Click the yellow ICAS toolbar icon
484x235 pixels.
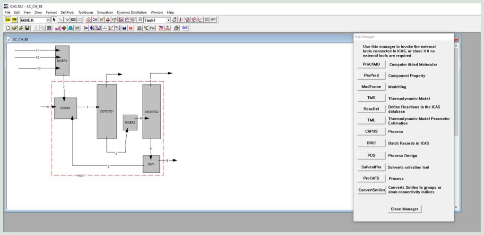coord(8,20)
